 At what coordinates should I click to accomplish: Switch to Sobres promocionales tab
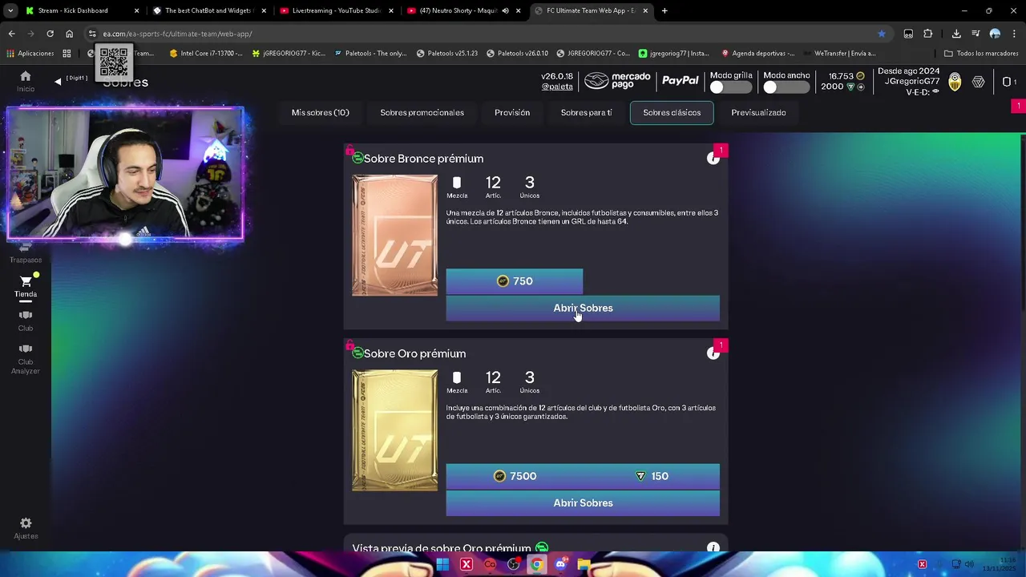click(422, 113)
